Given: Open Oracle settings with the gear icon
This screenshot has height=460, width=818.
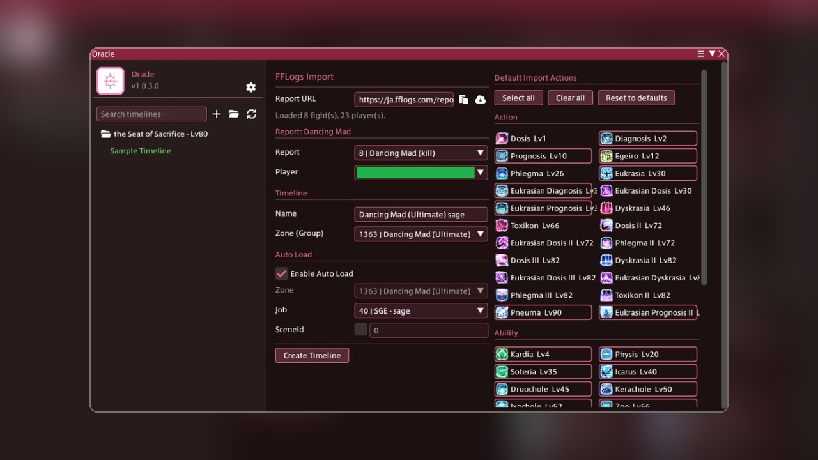Looking at the screenshot, I should (x=251, y=88).
